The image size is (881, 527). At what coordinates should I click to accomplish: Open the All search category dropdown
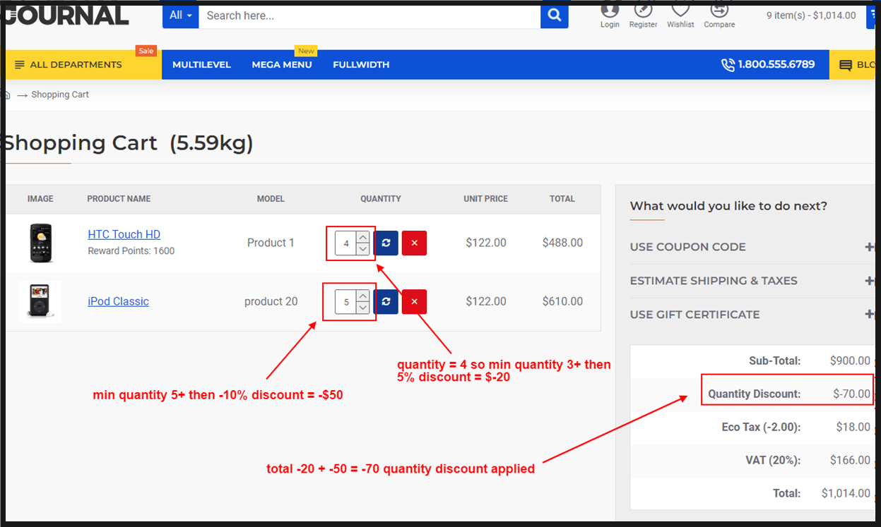(x=180, y=15)
